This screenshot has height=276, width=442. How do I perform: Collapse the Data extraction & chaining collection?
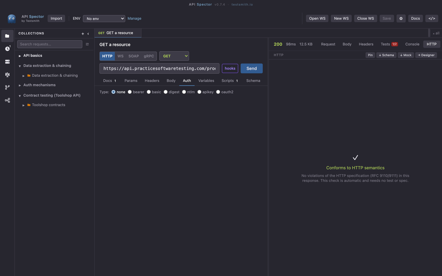pyautogui.click(x=20, y=66)
